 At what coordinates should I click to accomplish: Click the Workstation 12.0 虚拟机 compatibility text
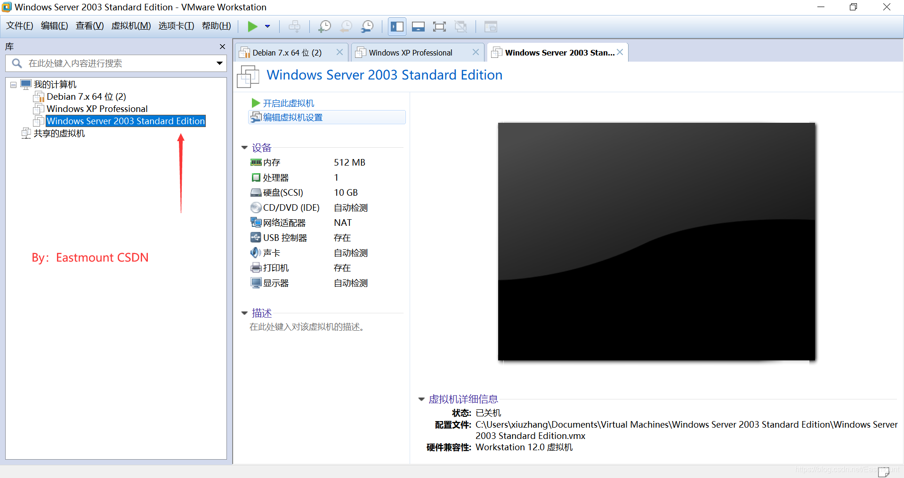coord(524,447)
